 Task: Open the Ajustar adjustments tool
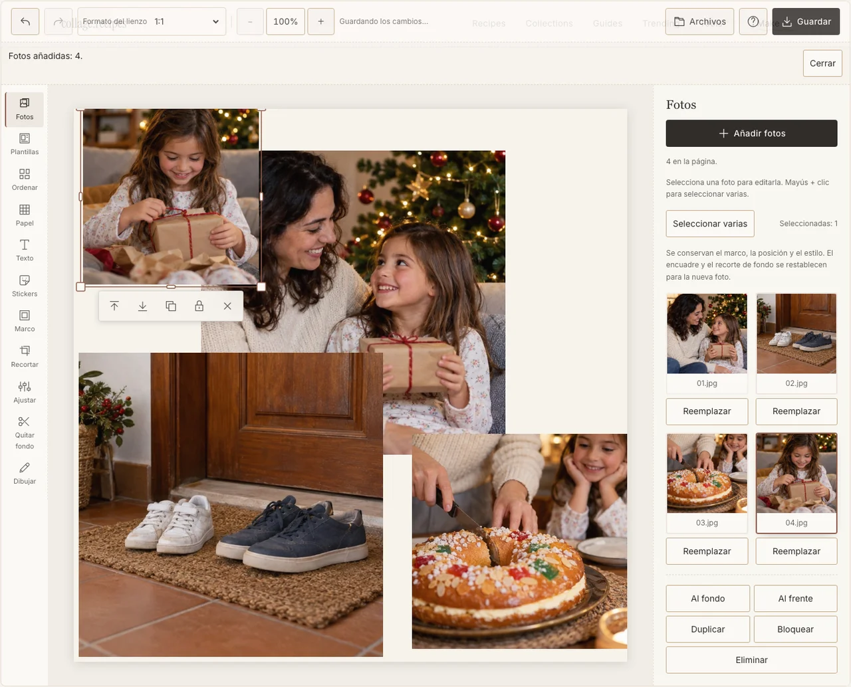[25, 393]
